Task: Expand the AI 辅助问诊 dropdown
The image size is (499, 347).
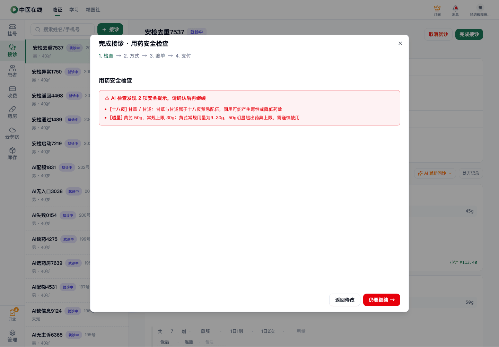Action: (435, 173)
